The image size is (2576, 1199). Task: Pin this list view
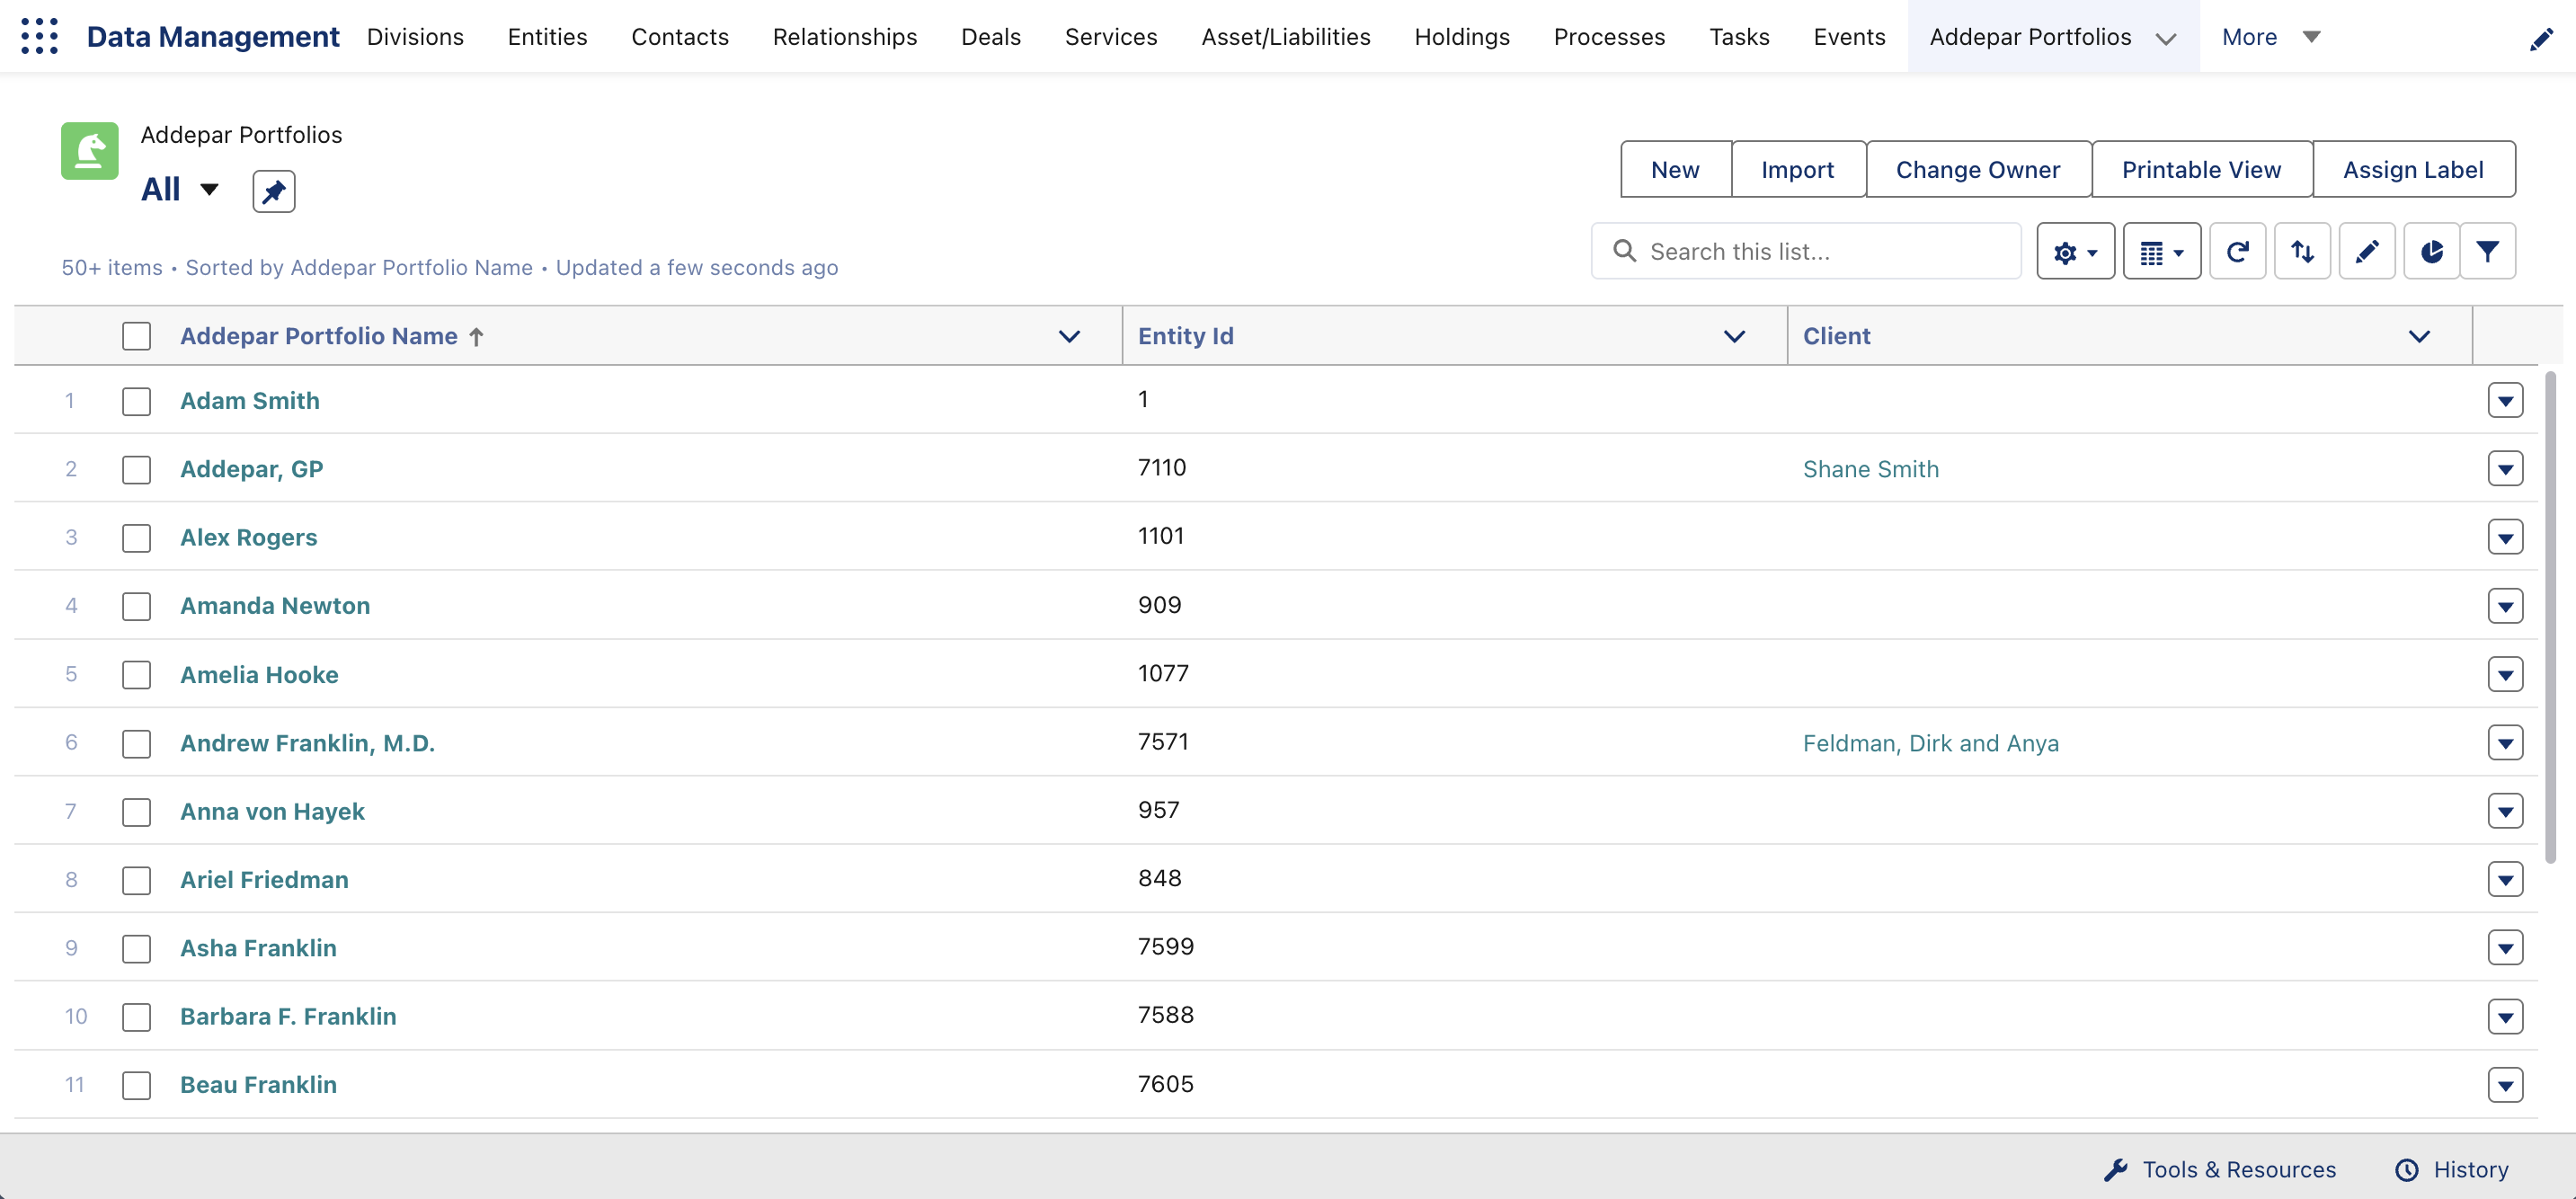click(274, 191)
